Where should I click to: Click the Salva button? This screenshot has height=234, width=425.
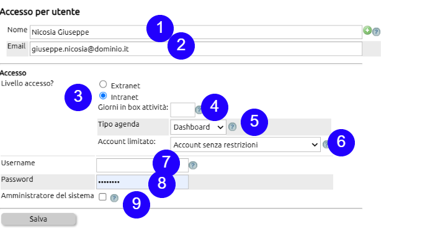(x=38, y=219)
